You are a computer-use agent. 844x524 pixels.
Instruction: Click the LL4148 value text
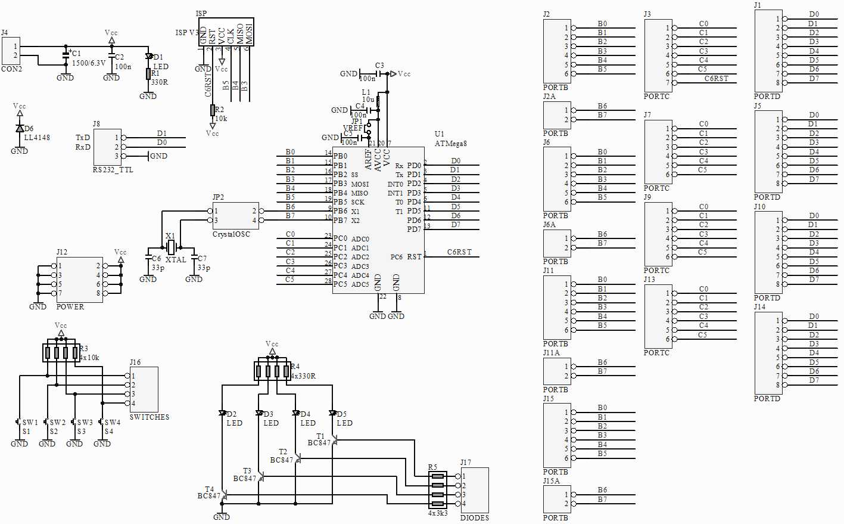[x=37, y=138]
